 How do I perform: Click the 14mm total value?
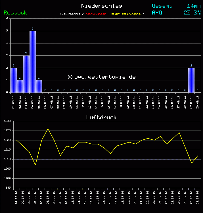click(194, 6)
